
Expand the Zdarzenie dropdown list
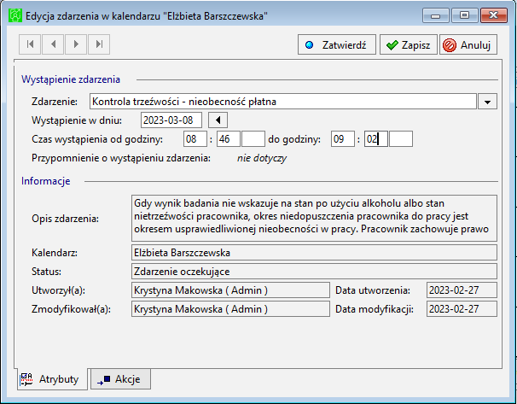click(x=487, y=102)
